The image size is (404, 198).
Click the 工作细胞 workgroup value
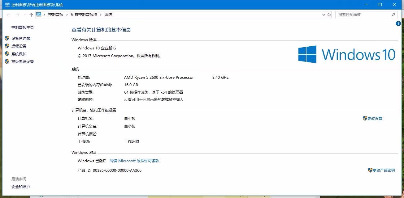point(132,142)
